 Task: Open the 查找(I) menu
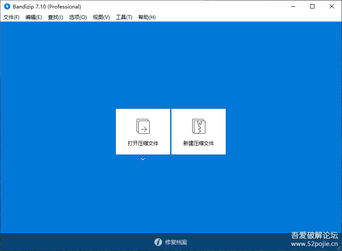pyautogui.click(x=55, y=17)
